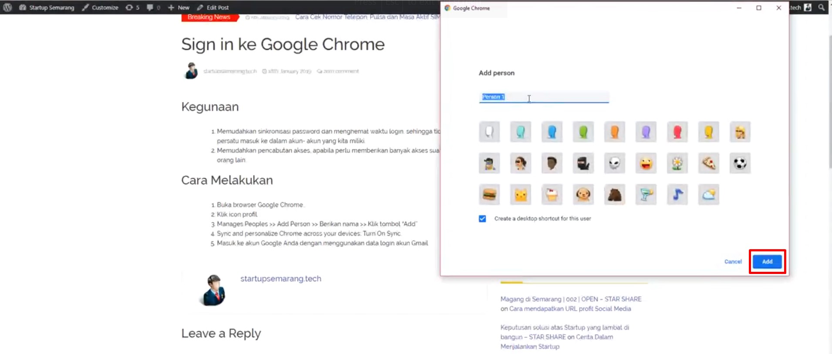Select the cupcake avatar
832x354 pixels.
[x=552, y=194]
